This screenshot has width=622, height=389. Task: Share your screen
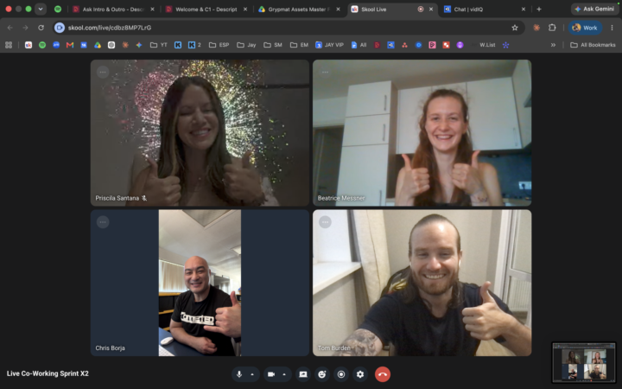point(303,374)
